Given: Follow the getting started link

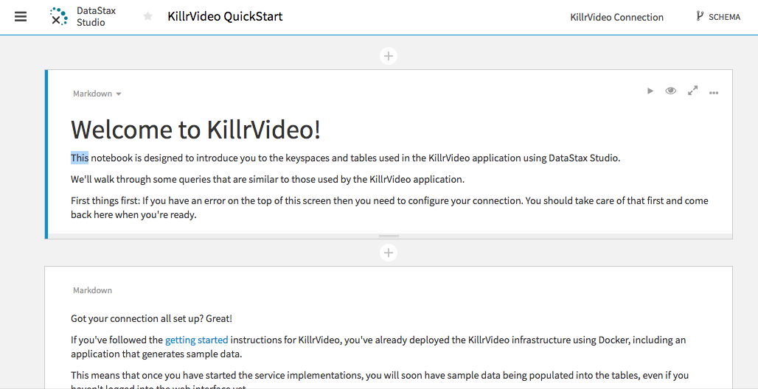Looking at the screenshot, I should click(196, 340).
